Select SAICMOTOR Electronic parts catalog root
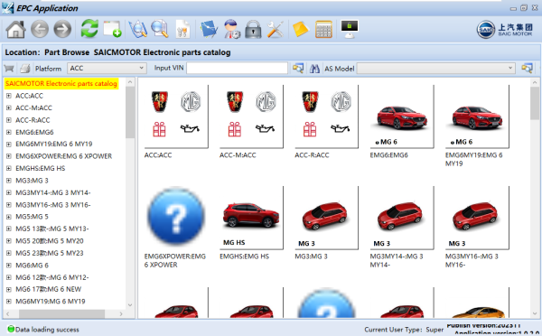 [61, 84]
